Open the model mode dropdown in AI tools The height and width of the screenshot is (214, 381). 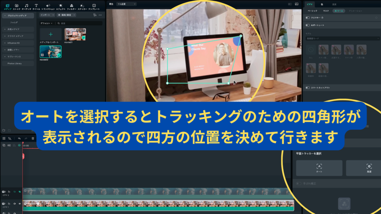(x=342, y=39)
